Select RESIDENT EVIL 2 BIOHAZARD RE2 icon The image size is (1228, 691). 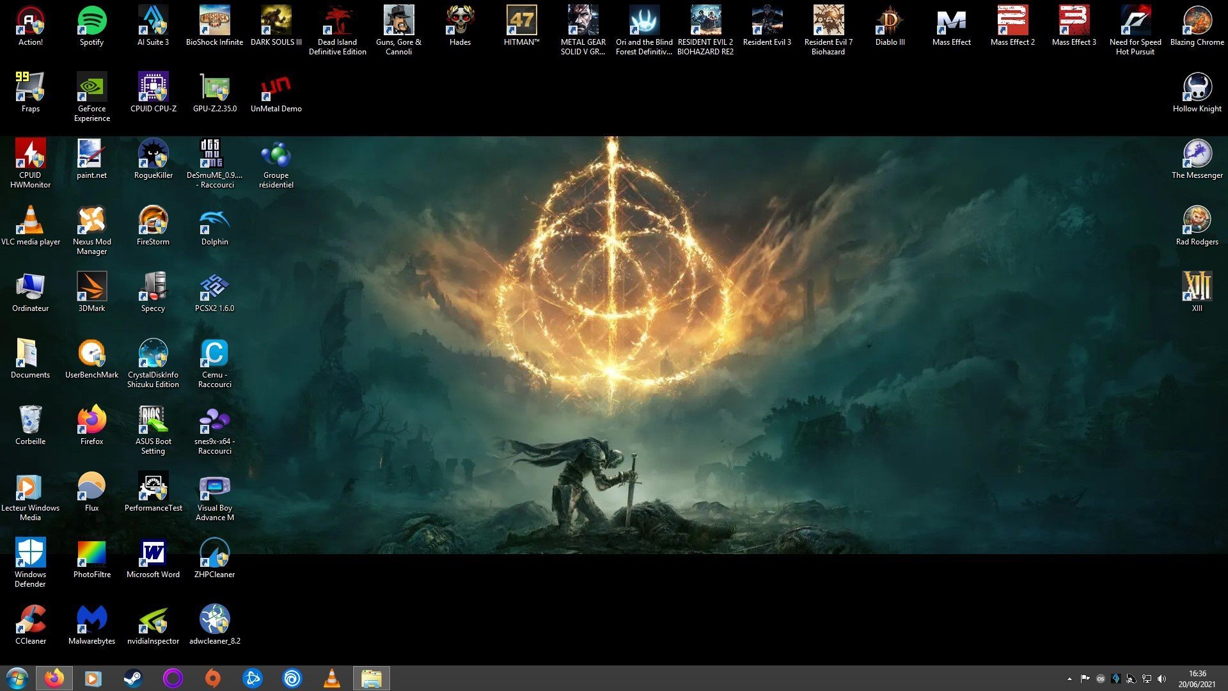[705, 30]
